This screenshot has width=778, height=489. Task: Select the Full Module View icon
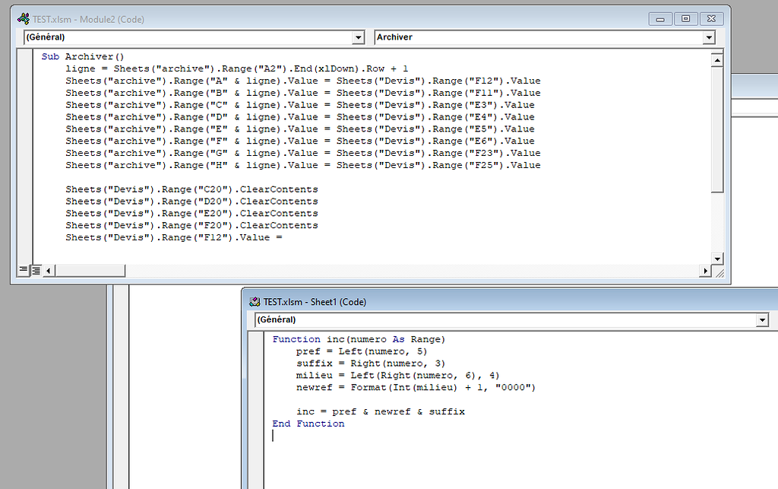35,269
